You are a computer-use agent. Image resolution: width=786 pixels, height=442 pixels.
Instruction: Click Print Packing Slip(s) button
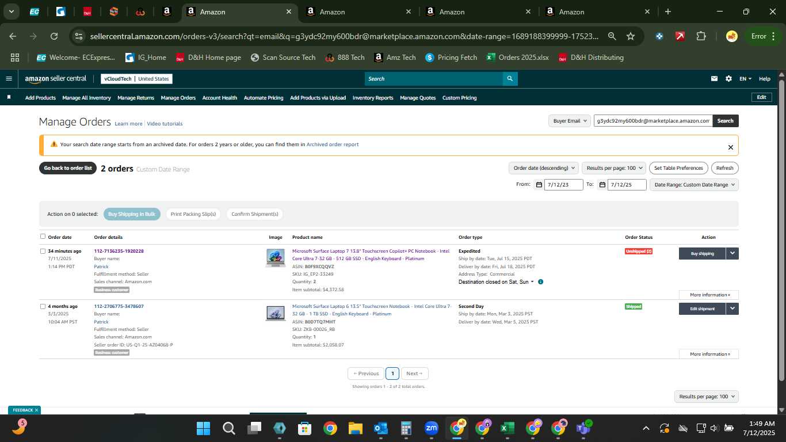[x=193, y=214]
